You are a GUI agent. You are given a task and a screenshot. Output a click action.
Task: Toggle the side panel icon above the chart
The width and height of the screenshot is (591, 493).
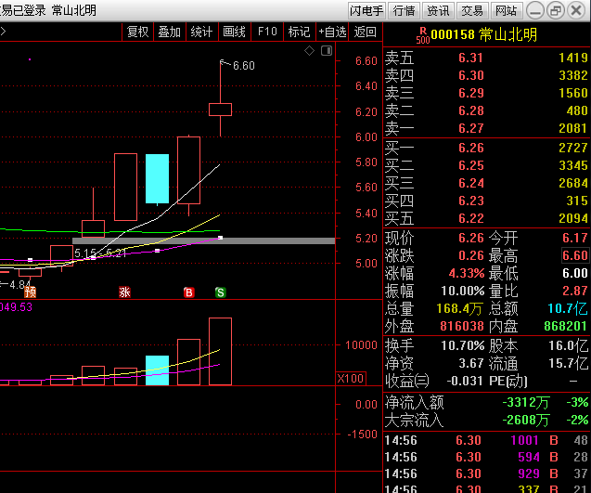pyautogui.click(x=327, y=50)
